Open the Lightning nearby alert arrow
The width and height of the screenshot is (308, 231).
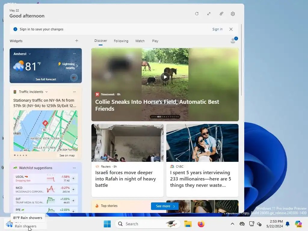(x=77, y=66)
